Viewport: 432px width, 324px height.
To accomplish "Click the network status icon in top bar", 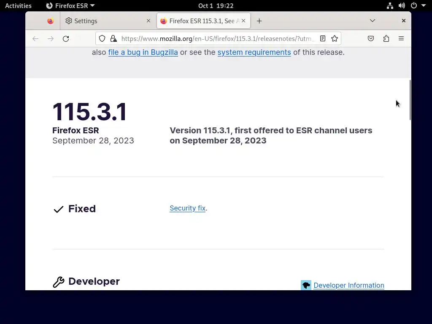I will (390, 5).
